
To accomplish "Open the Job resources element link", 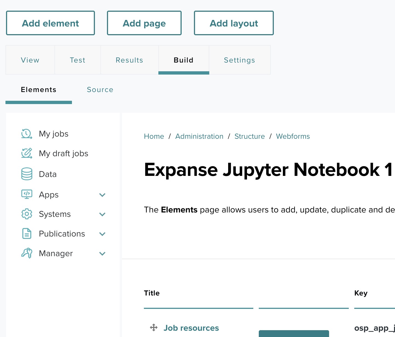I will tap(191, 328).
